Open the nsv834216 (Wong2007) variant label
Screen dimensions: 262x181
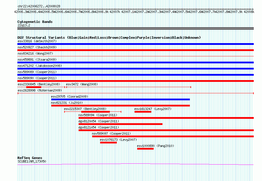pos(35,53)
